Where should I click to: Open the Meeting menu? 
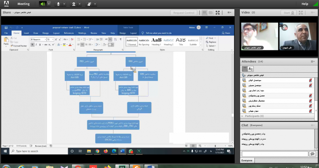(x=23, y=4)
